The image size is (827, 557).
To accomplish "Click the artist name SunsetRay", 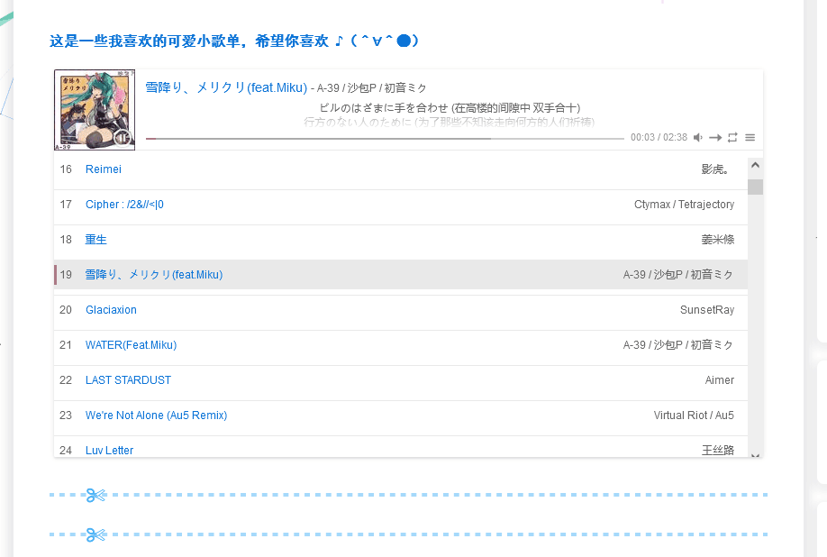I will [x=707, y=310].
